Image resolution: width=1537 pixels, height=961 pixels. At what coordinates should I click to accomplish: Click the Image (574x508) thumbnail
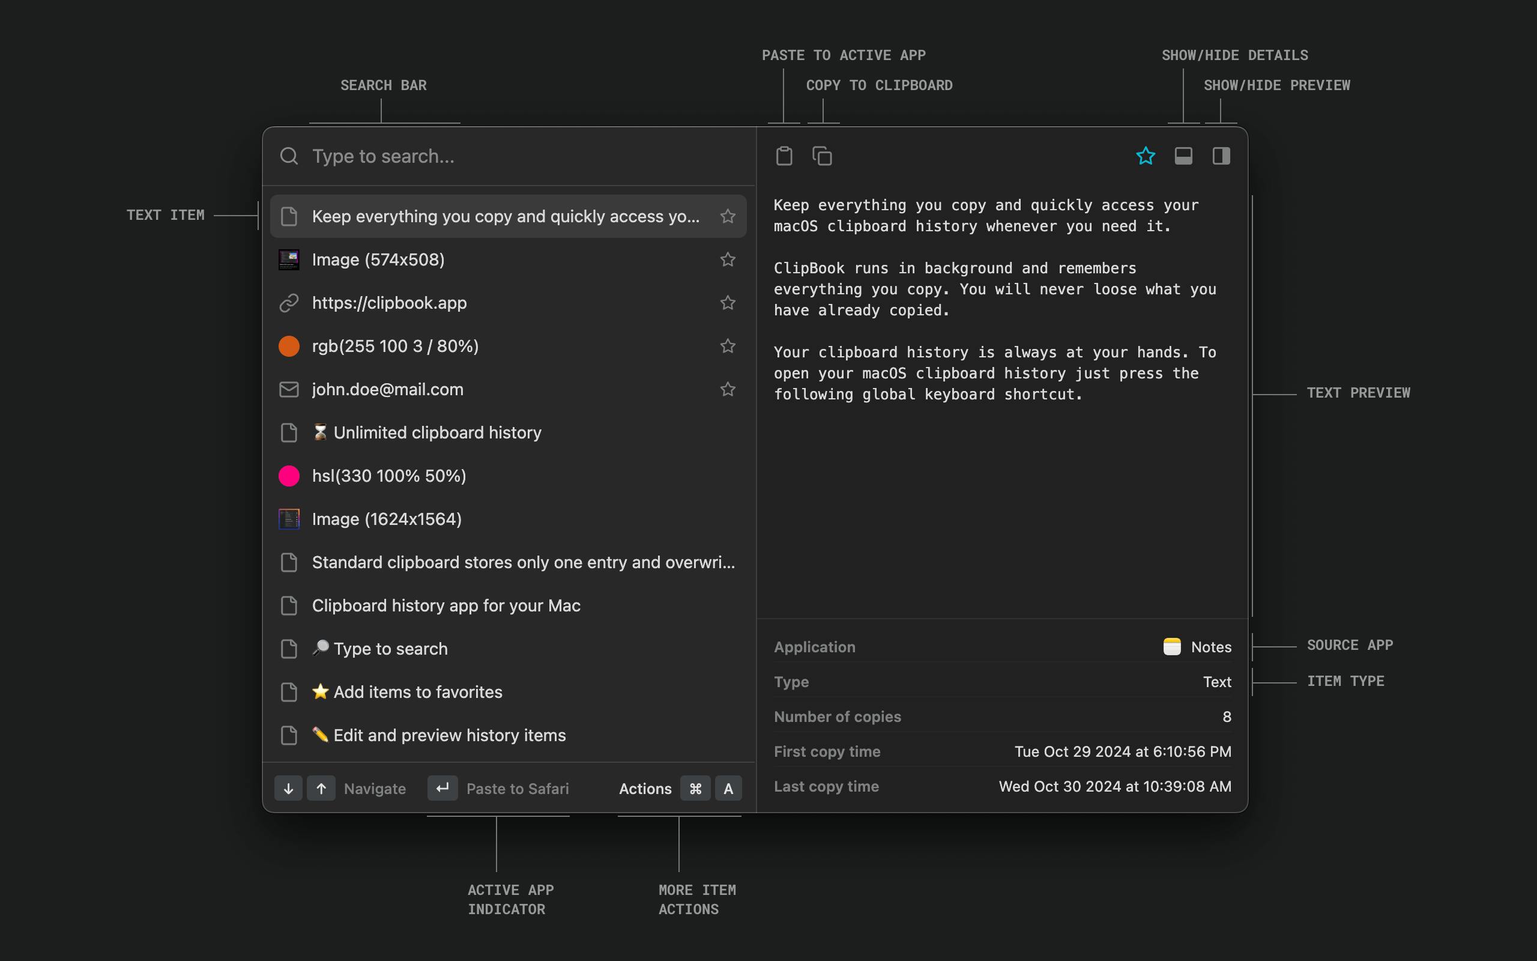(x=289, y=259)
